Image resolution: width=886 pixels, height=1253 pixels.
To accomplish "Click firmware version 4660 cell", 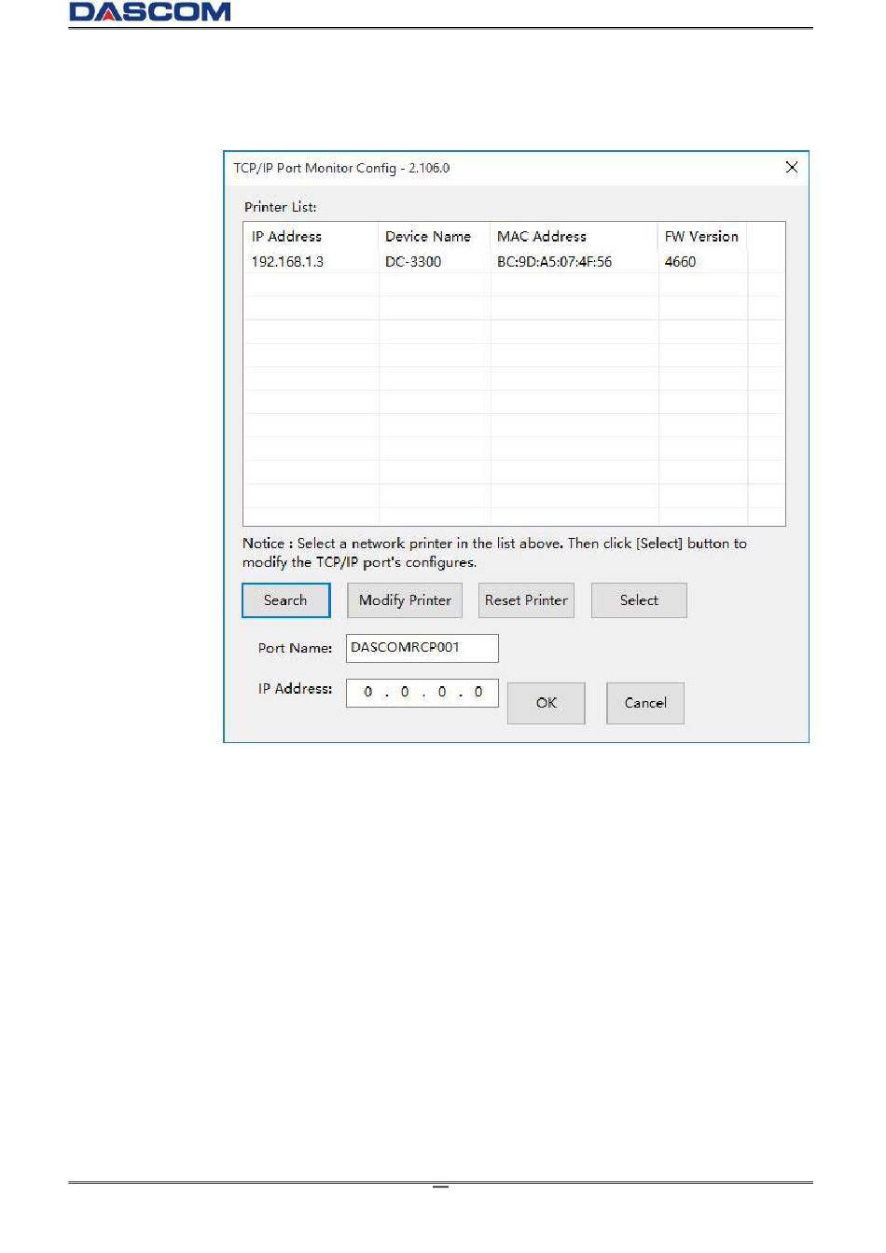I will click(x=681, y=262).
